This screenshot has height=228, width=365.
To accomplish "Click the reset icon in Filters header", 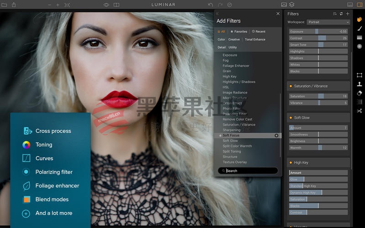I will [x=341, y=14].
